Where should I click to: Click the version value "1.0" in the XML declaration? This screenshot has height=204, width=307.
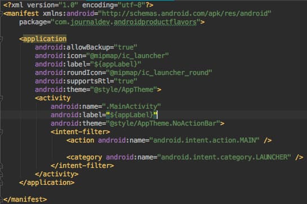click(x=69, y=5)
